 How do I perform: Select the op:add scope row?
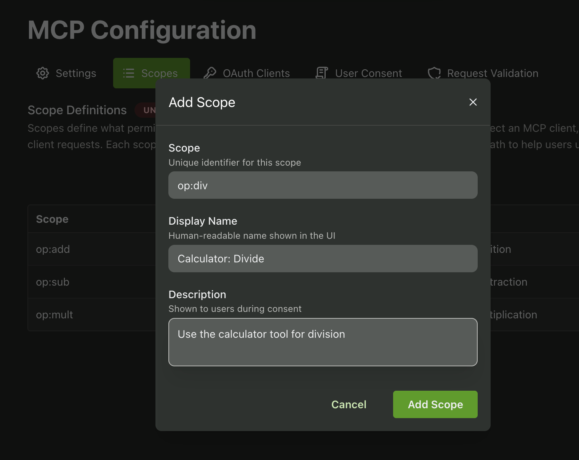(53, 249)
